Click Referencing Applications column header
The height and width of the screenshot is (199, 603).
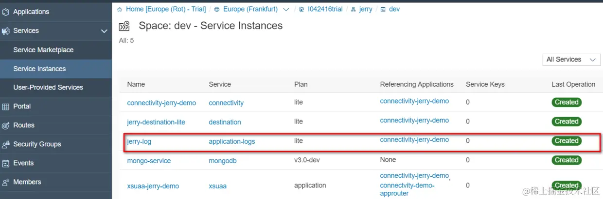[x=417, y=84]
